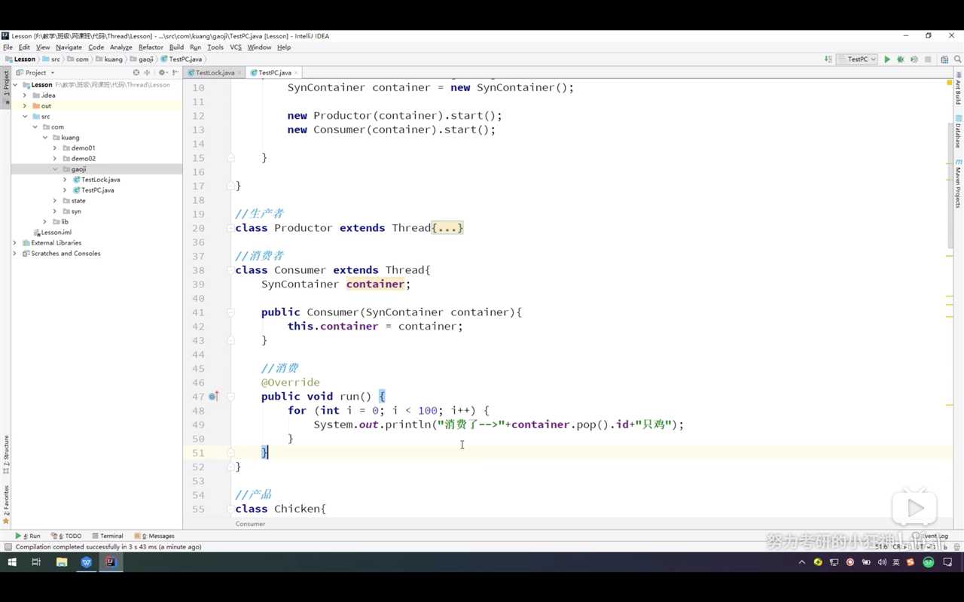Open the Run tool window tab
The height and width of the screenshot is (602, 964).
[28, 536]
